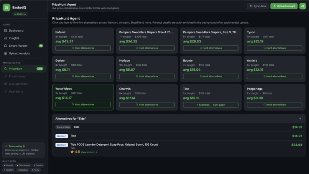Click the Sync data button

[258, 6]
